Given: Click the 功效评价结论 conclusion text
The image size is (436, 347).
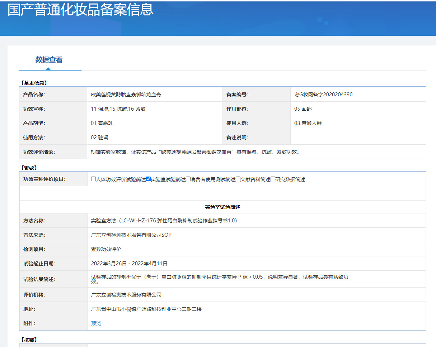Looking at the screenshot, I should (x=195, y=152).
